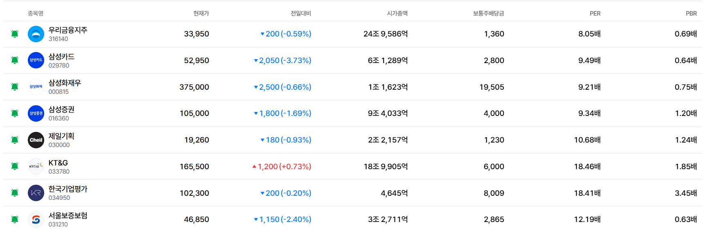Screen dimensions: 721x231
Task: Click the 삼성카드 company logo
Action: click(x=36, y=60)
